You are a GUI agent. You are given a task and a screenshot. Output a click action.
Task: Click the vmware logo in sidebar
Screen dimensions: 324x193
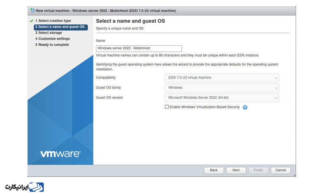pyautogui.click(x=60, y=154)
